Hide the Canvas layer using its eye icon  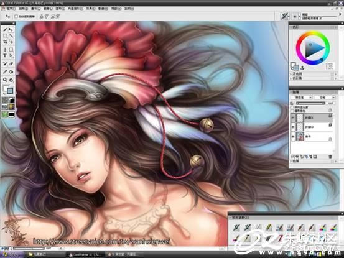tap(293, 136)
